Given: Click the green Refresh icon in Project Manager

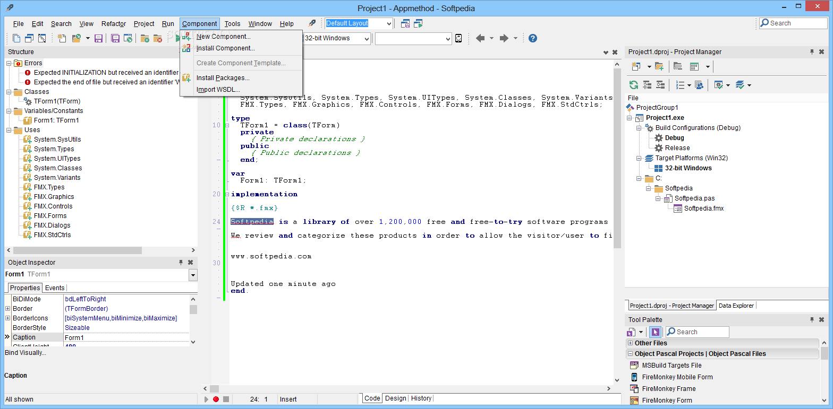Looking at the screenshot, I should click(x=633, y=85).
